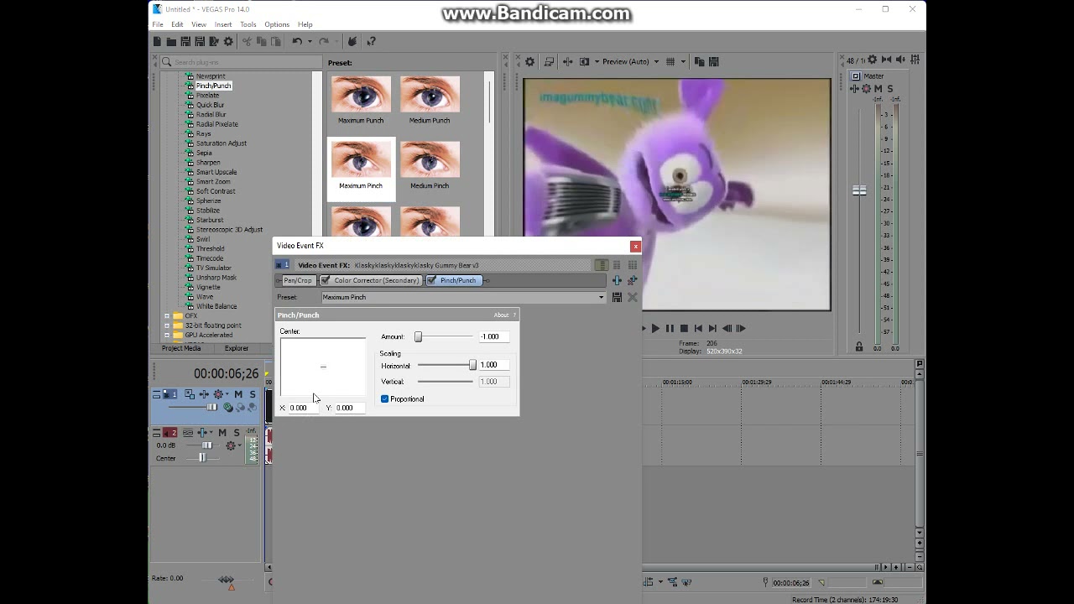Open interactive tutorials hand icon
Image resolution: width=1074 pixels, height=604 pixels.
[x=352, y=41]
